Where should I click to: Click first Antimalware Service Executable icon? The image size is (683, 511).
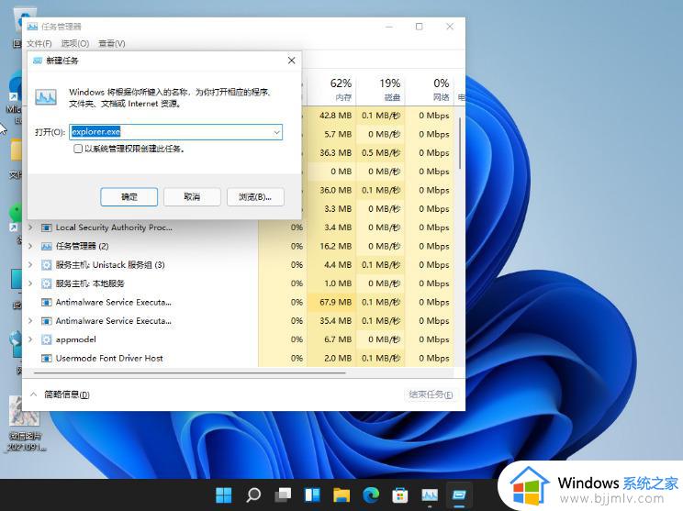(x=47, y=302)
